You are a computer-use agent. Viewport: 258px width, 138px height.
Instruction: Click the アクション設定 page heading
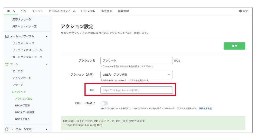pos(77,26)
